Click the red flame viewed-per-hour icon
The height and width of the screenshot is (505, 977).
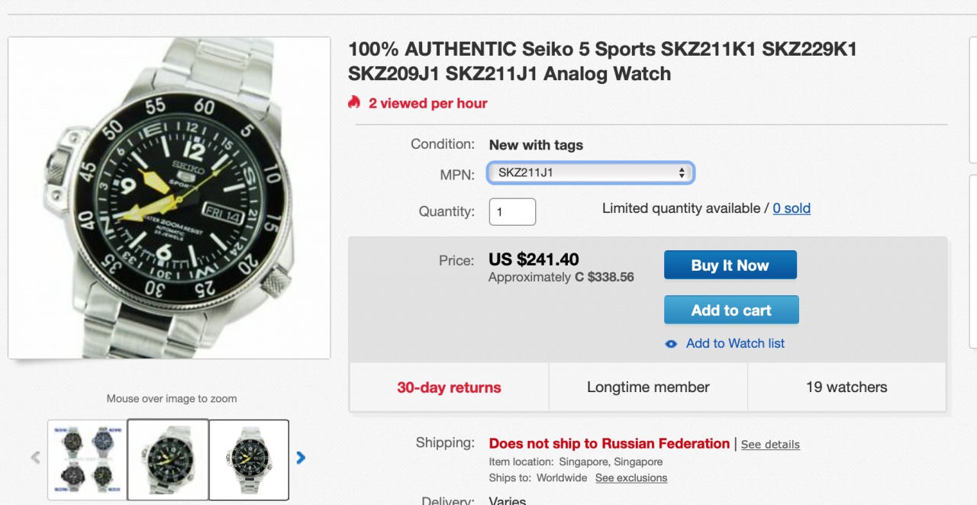click(x=354, y=102)
